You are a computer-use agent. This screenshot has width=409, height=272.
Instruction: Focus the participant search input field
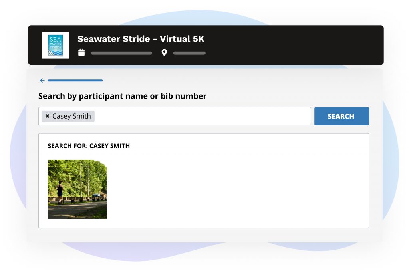pyautogui.click(x=200, y=116)
